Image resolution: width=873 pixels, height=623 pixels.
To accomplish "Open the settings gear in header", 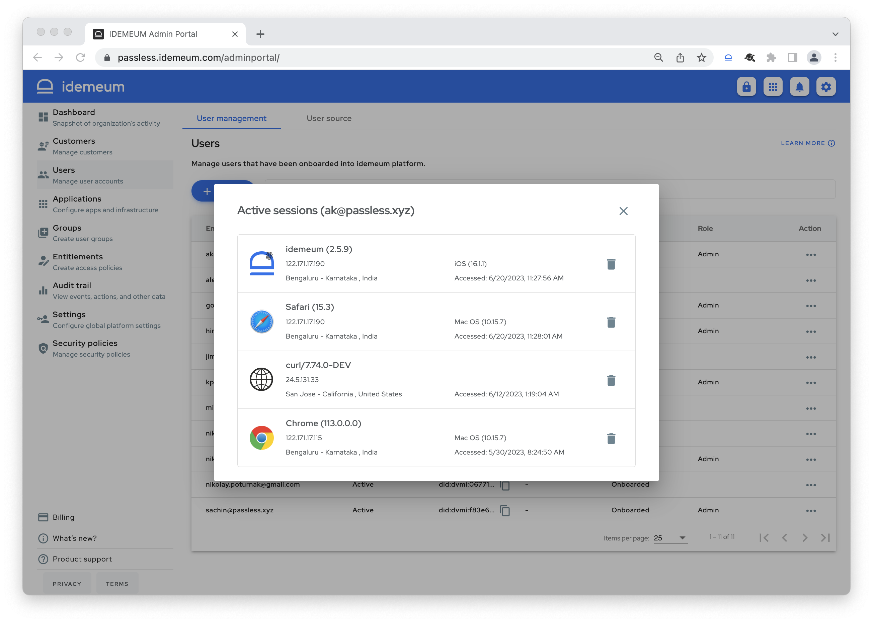I will pos(826,87).
